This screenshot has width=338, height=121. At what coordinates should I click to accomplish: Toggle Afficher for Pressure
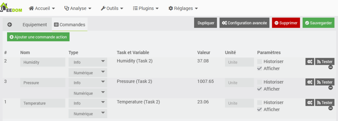260,89
